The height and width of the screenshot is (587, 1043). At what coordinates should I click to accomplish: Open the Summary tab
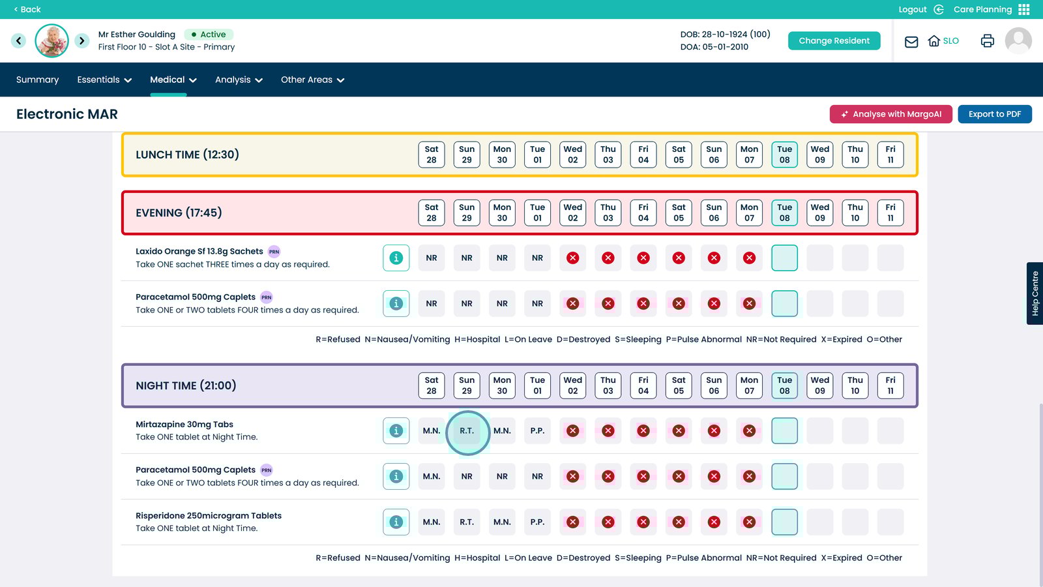coord(37,80)
